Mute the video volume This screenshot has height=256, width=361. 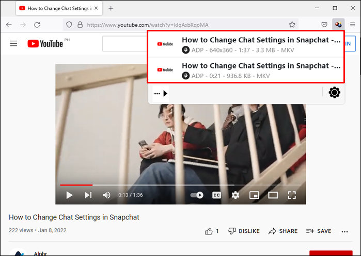tap(106, 195)
